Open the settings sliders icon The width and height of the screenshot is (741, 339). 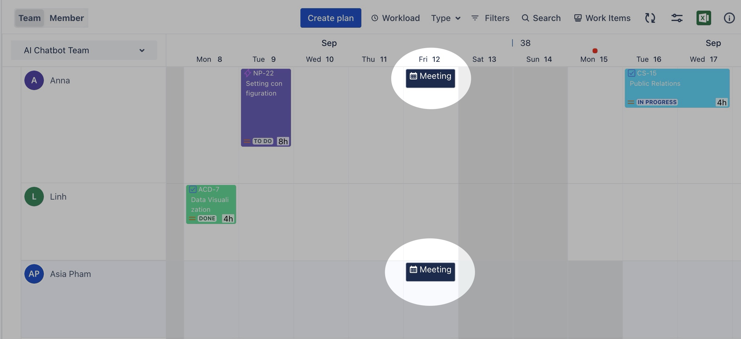[x=677, y=18]
